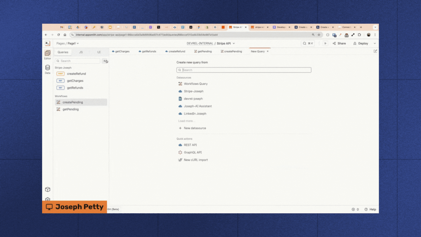Click Load more under Datasources
This screenshot has width=421, height=237.
(x=186, y=121)
